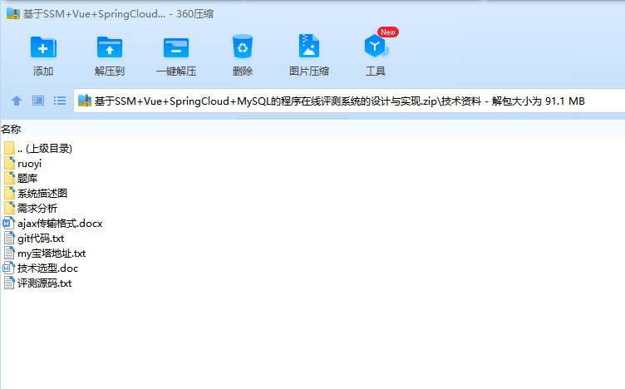625x389 pixels.
Task: Click Word icon of 技术选型.doc
Action: pos(9,268)
